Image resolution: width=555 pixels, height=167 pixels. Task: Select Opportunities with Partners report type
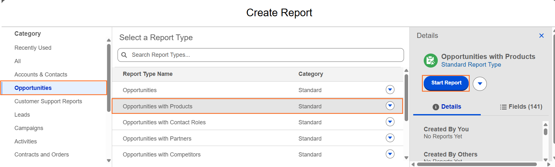coord(257,138)
